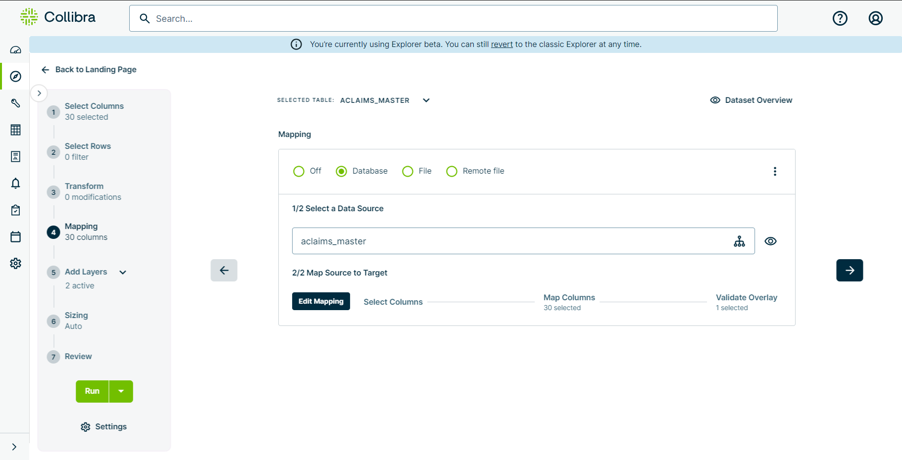902x460 pixels.
Task: Select the dashboard gauge icon in sidebar
Action: [15, 49]
